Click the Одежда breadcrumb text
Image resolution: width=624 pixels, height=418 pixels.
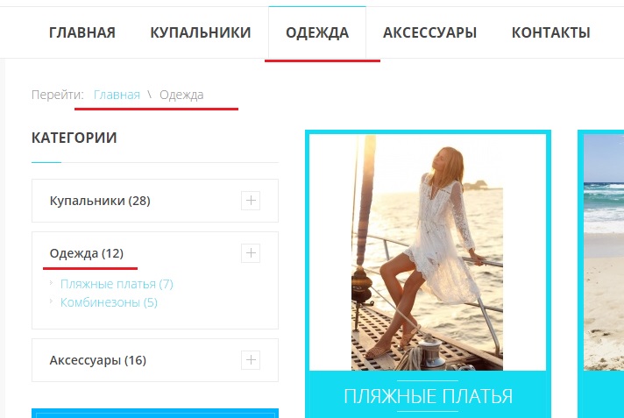click(x=181, y=95)
